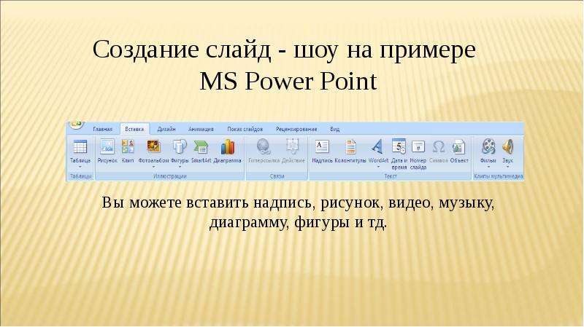584x327 pixels.
Task: Expand the Фигуры shapes gallery
Action: pos(180,168)
